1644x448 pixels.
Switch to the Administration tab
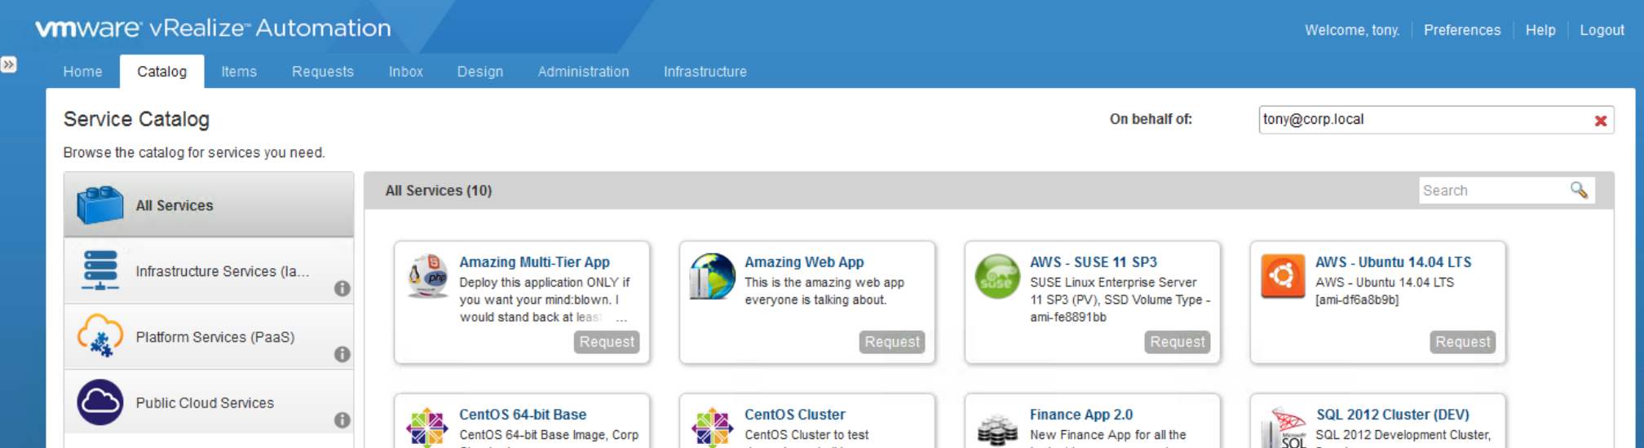point(583,72)
